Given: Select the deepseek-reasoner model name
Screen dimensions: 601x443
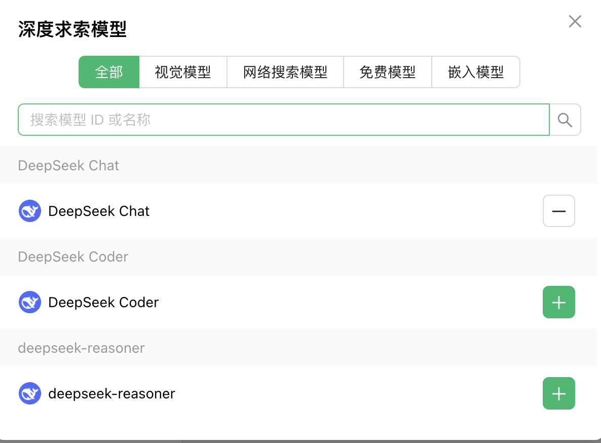Looking at the screenshot, I should pyautogui.click(x=111, y=393).
